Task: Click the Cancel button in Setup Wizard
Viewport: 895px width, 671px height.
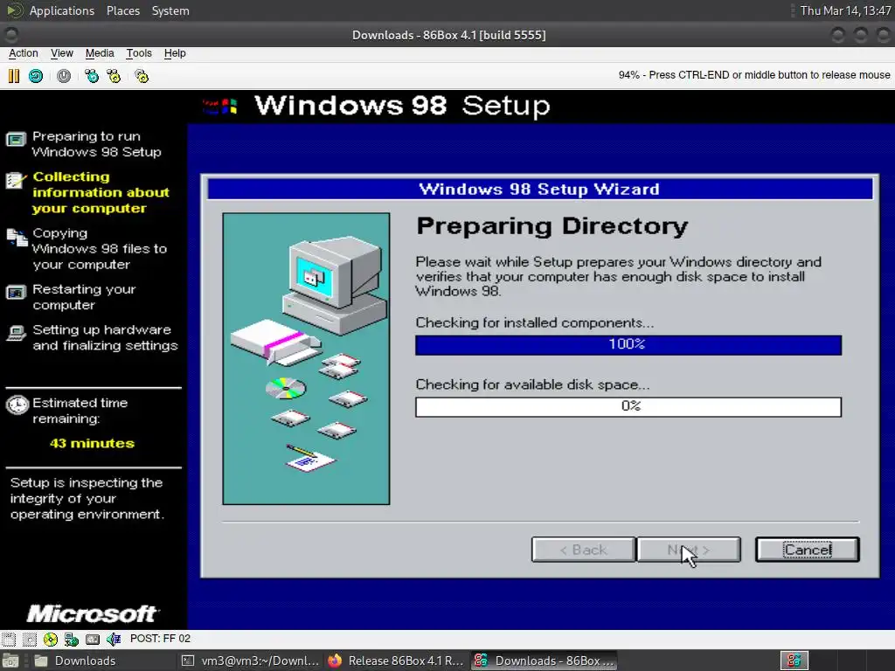Action: point(807,550)
